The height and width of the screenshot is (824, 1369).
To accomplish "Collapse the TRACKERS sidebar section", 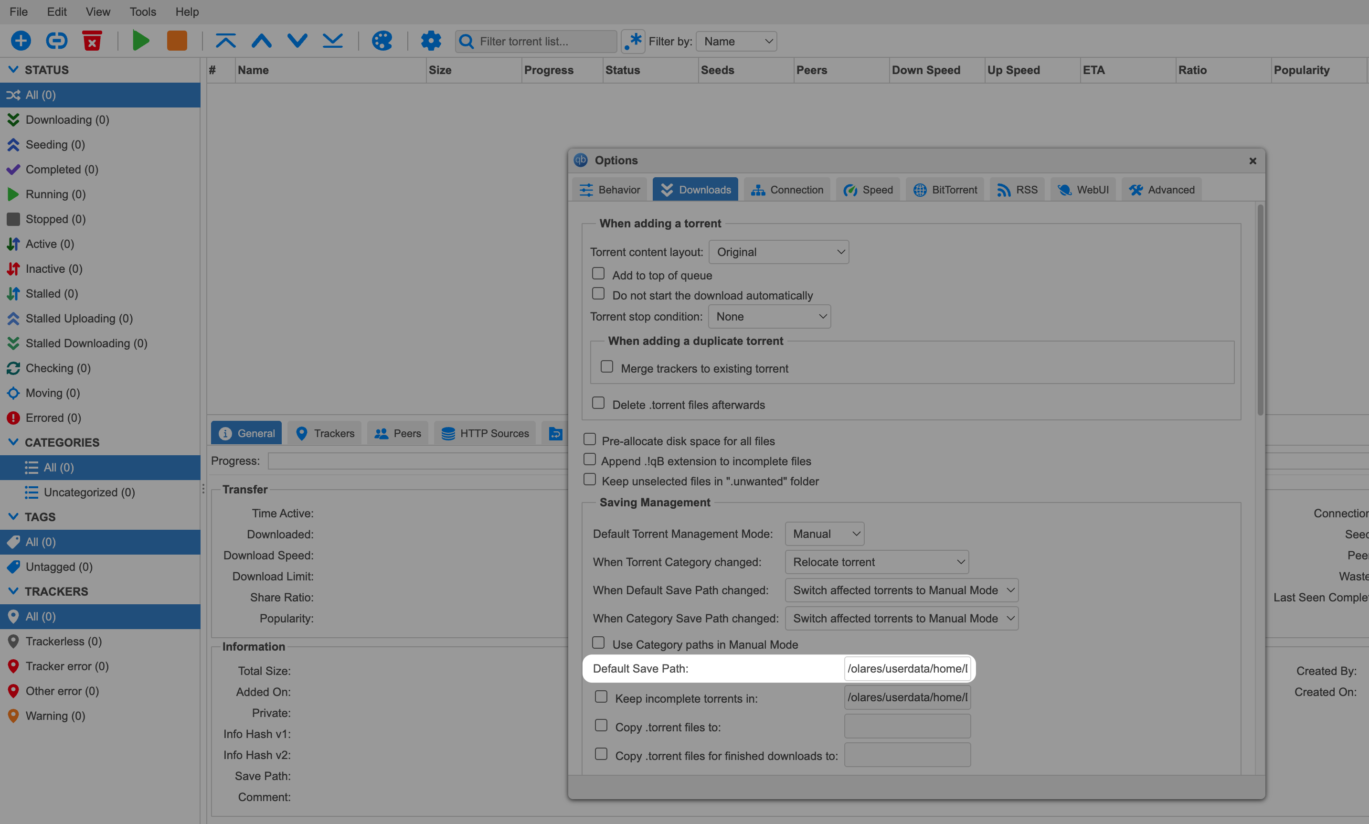I will [13, 591].
